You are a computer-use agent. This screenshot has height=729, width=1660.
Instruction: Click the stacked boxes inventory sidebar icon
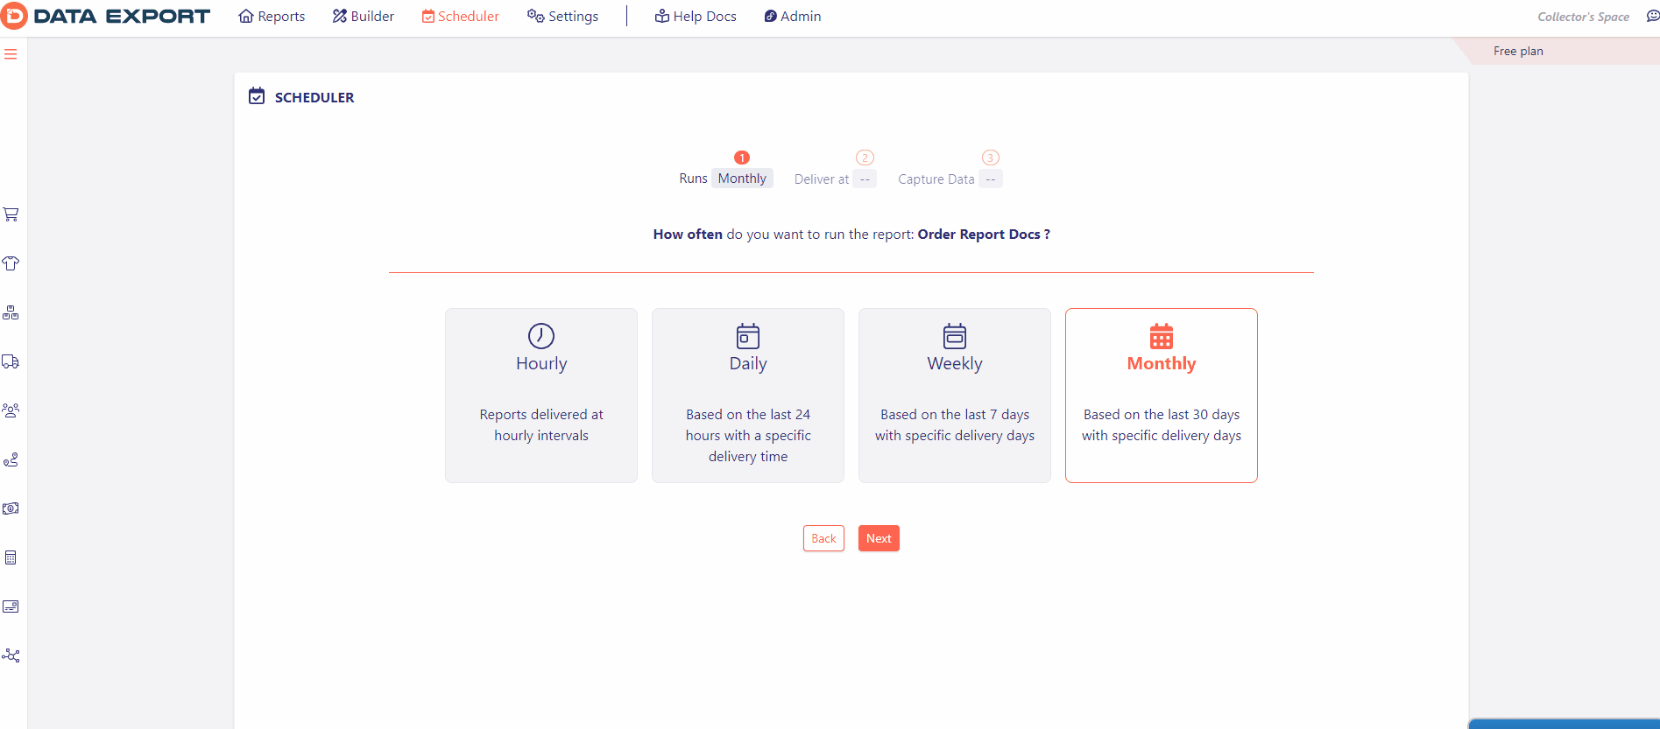(11, 312)
